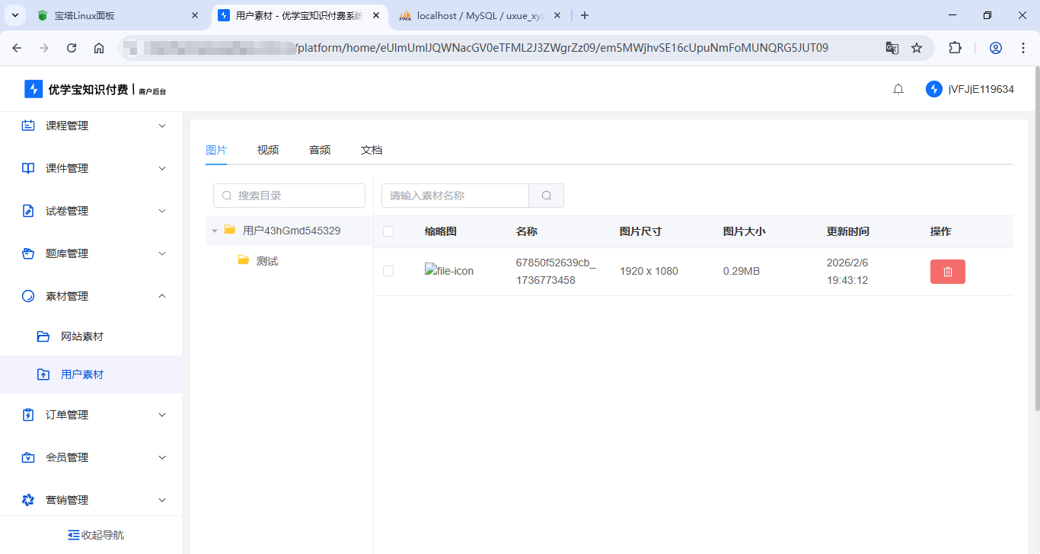Open the 题库管理 icon in sidebar
1040x554 pixels.
click(x=27, y=253)
